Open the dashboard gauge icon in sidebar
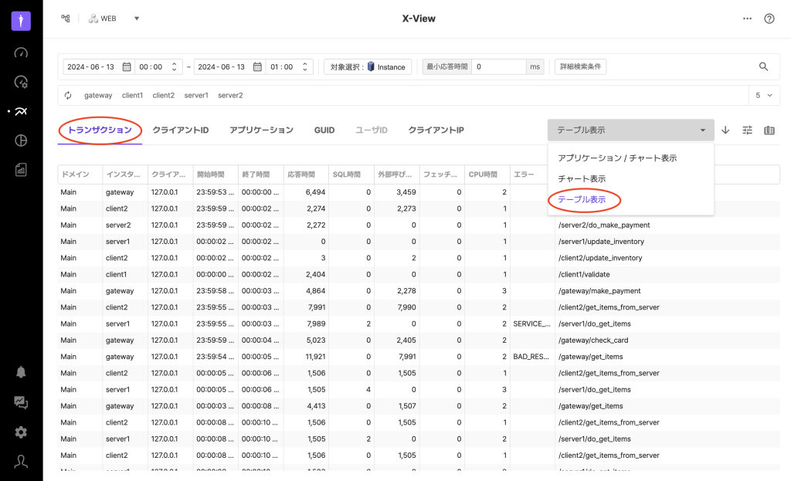Viewport: 791px width, 481px height. (21, 53)
